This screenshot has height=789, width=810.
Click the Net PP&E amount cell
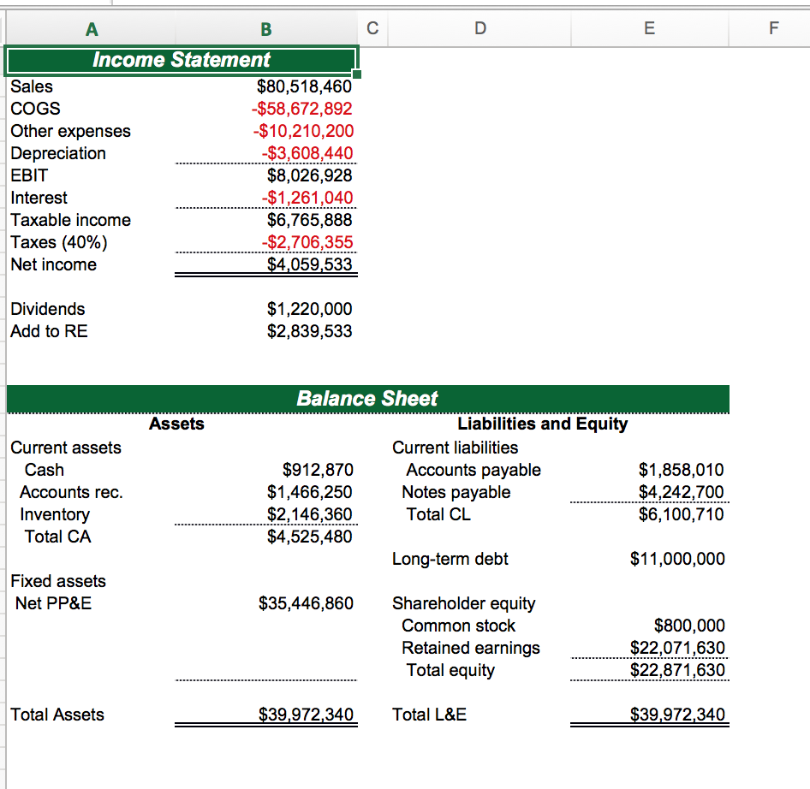point(308,603)
